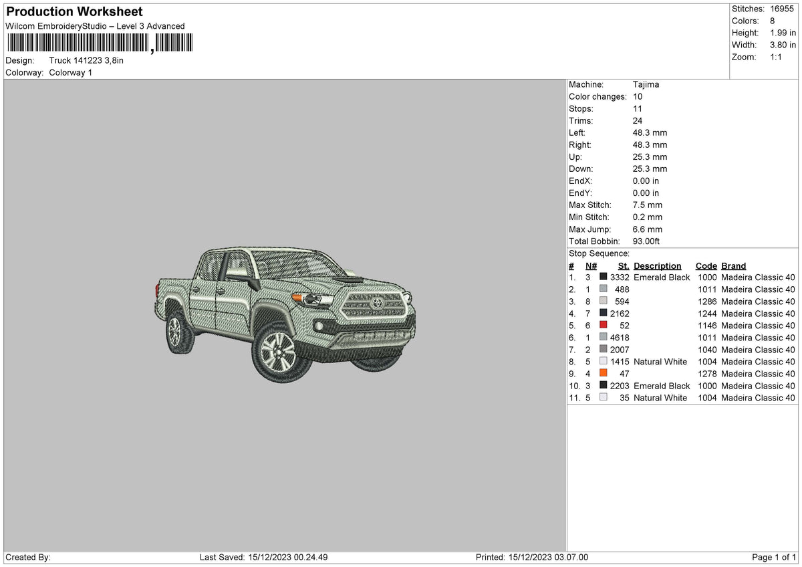Select the dark navy swatch beside 2162 stitches
802x567 pixels.
604,313
